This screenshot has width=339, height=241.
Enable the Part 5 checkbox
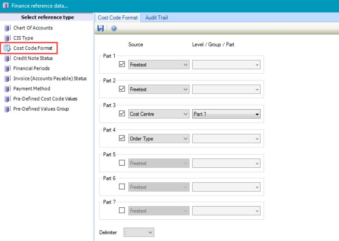click(x=122, y=163)
